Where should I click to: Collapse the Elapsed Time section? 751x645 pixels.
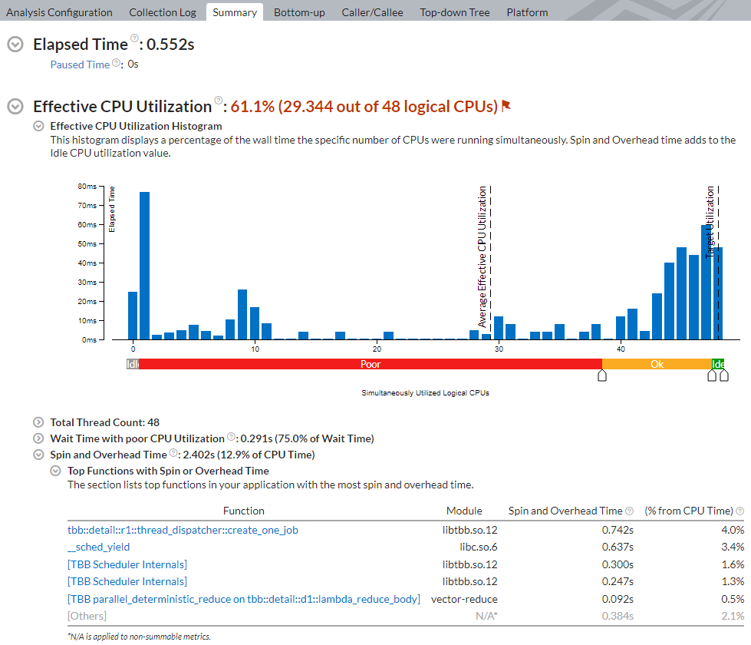click(15, 45)
